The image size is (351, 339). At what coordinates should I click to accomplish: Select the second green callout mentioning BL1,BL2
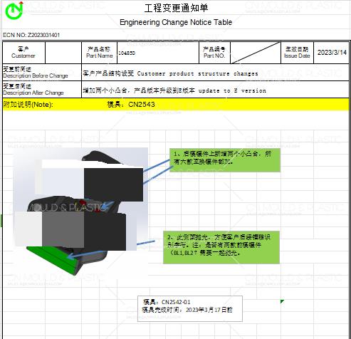coord(221,247)
